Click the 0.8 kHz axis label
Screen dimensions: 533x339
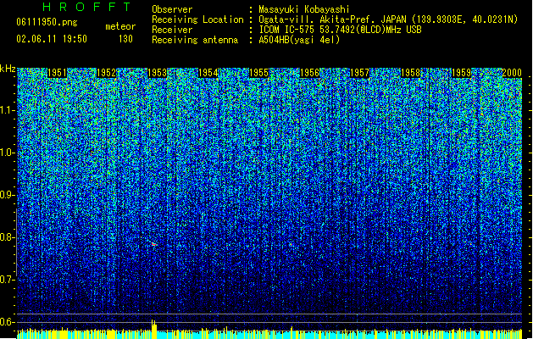(7, 237)
